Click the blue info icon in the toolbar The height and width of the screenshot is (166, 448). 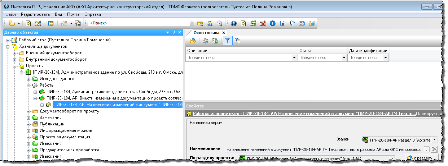272,23
